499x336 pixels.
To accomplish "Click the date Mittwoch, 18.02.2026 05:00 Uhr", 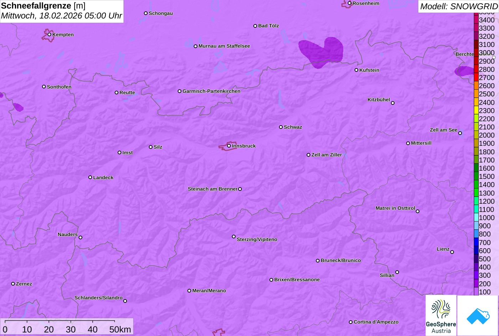I will 62,16.
